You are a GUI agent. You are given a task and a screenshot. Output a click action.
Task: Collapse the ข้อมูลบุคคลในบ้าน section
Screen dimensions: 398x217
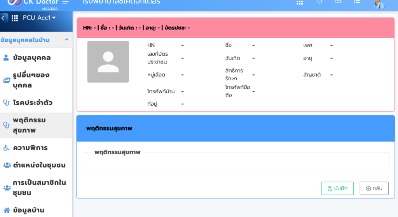click(x=66, y=40)
